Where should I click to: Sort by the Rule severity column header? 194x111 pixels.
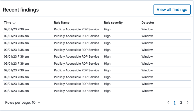(x=113, y=22)
